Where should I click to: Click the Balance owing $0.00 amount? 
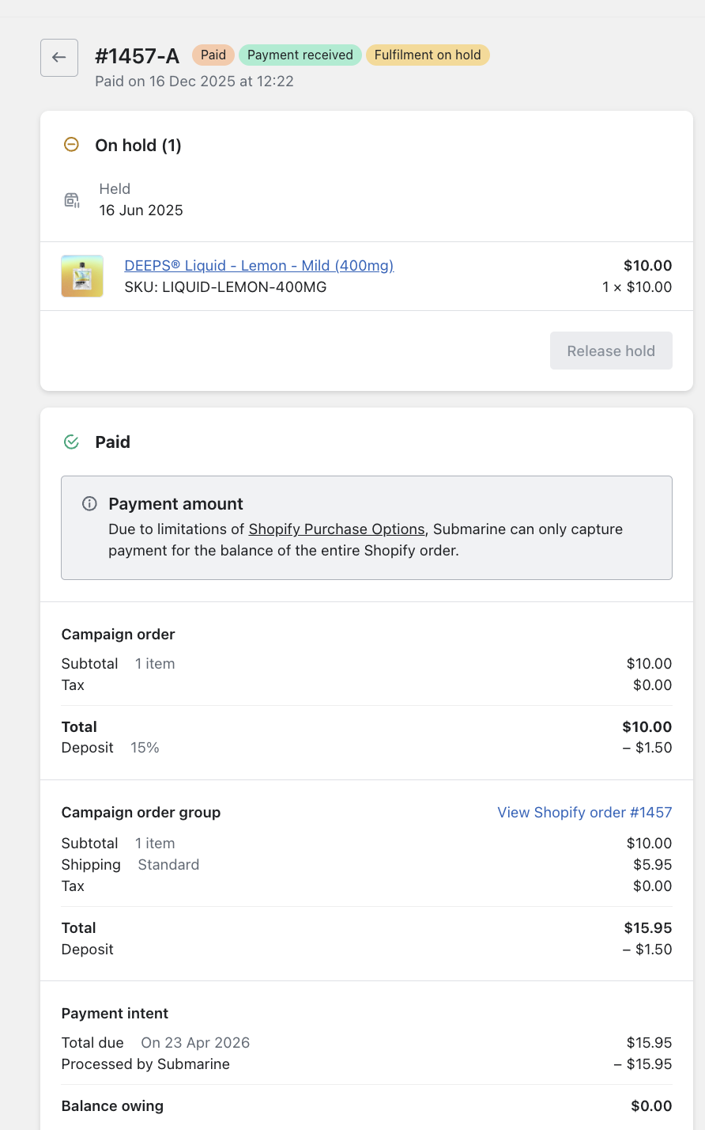coord(651,1106)
